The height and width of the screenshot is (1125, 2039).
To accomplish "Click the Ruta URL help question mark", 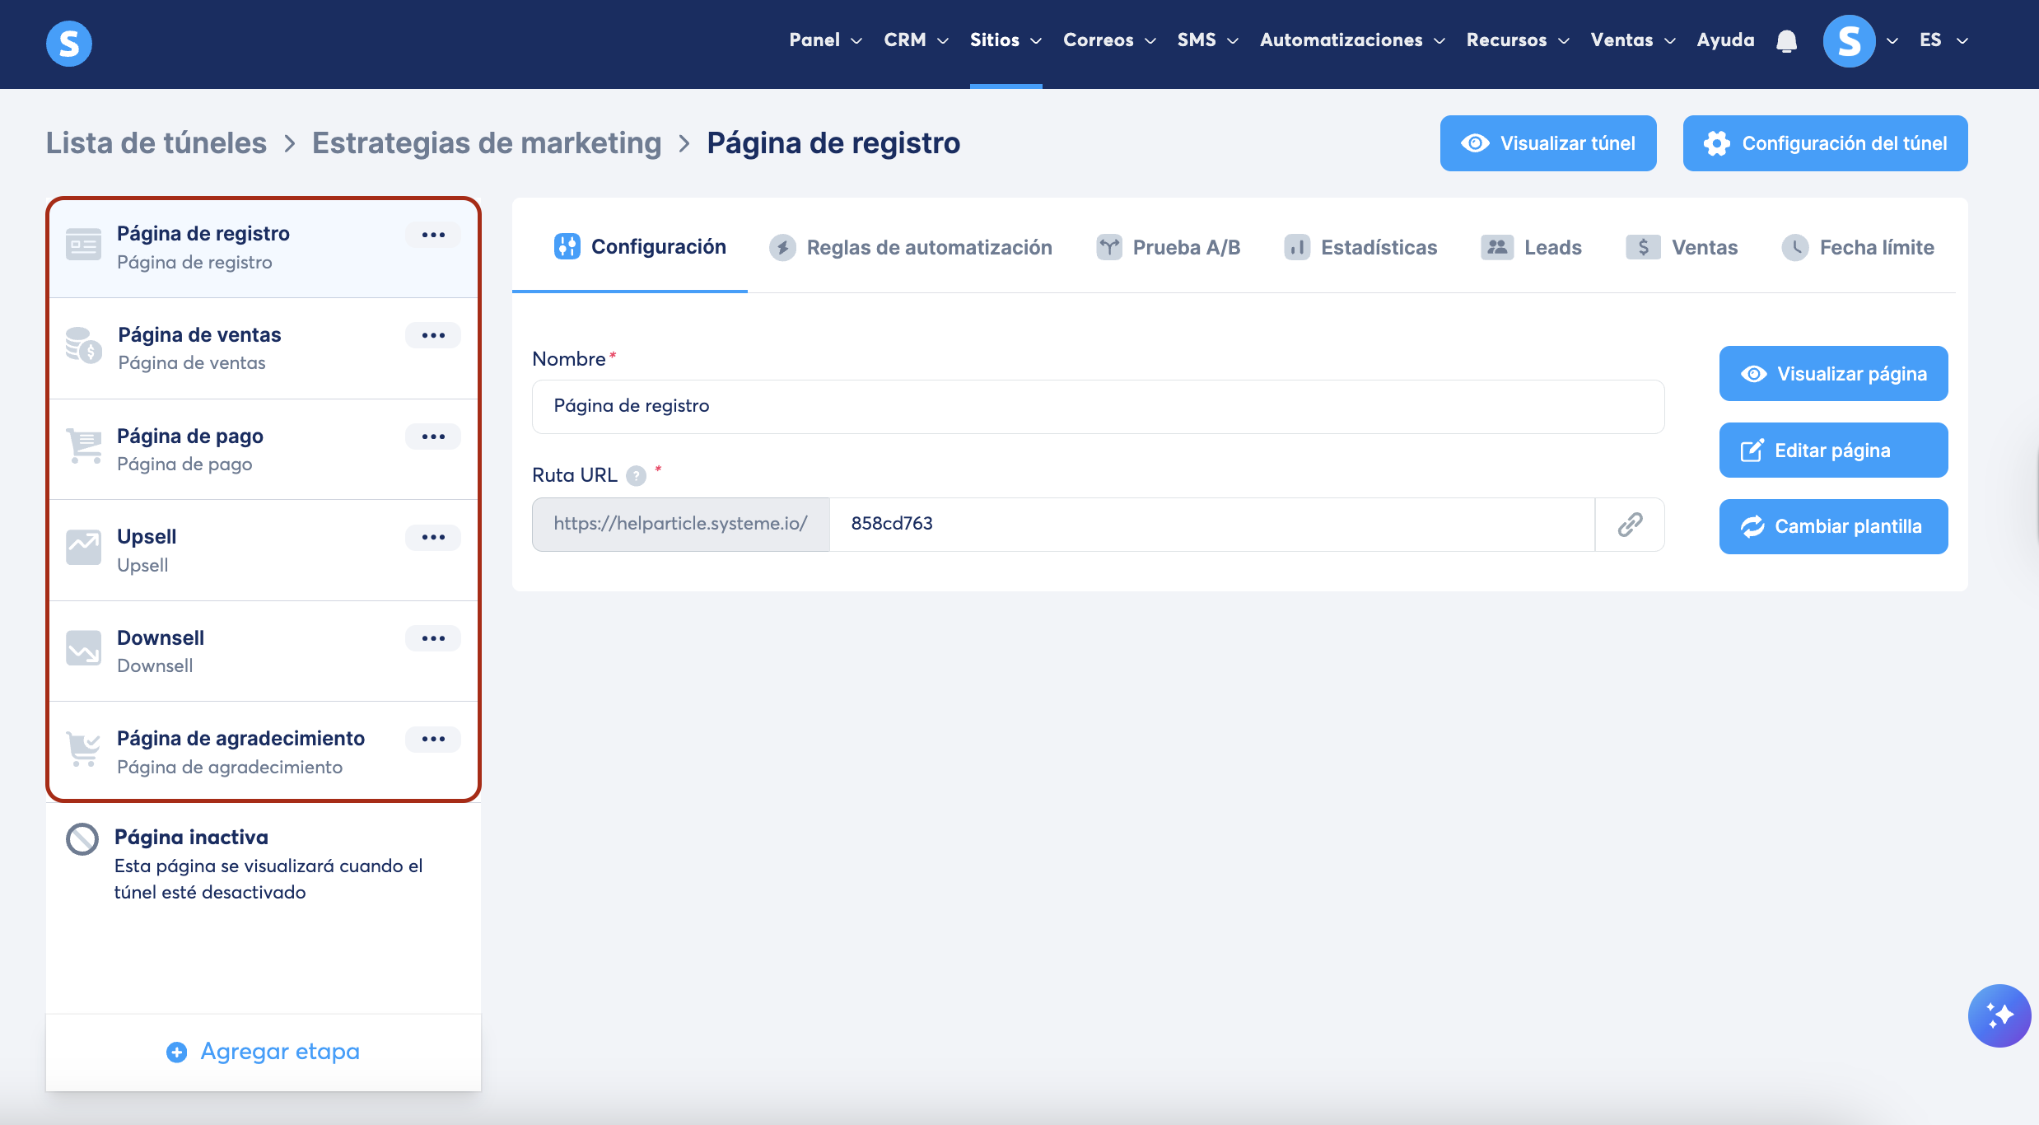I will [636, 476].
